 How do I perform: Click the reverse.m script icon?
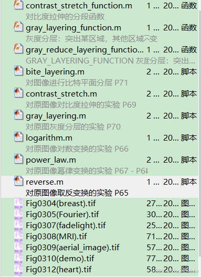tap(18, 181)
